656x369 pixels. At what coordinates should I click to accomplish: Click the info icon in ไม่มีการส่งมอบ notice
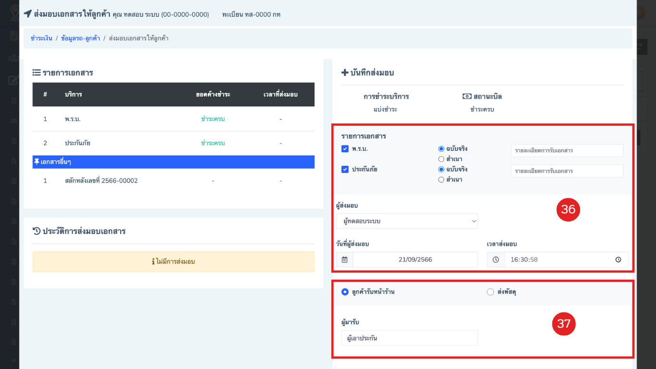click(153, 262)
